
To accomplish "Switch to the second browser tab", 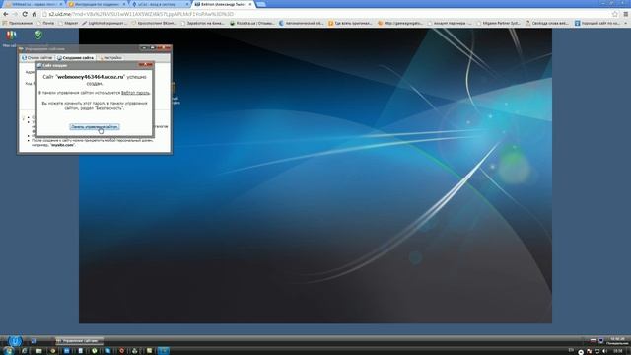I will (x=97, y=4).
